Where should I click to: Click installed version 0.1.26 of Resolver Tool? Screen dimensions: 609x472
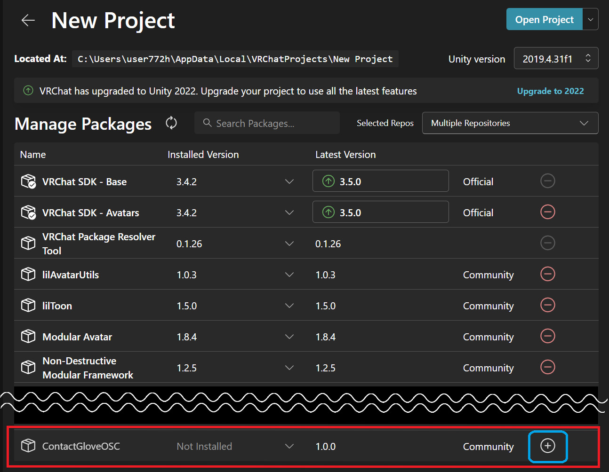189,244
